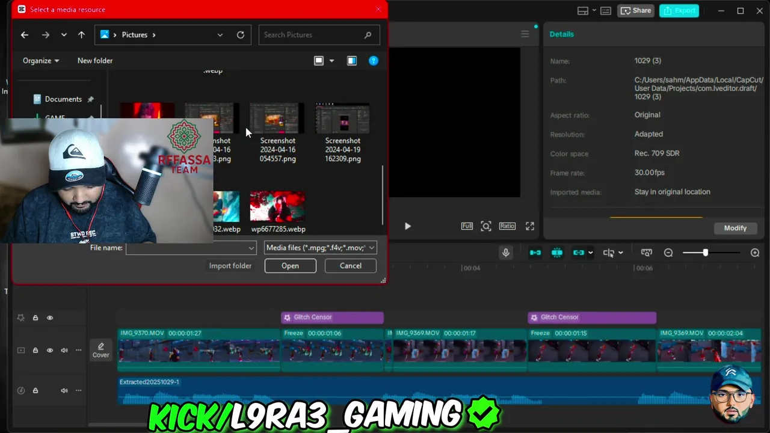Open the Organize menu
This screenshot has width=770, height=433.
pos(41,61)
